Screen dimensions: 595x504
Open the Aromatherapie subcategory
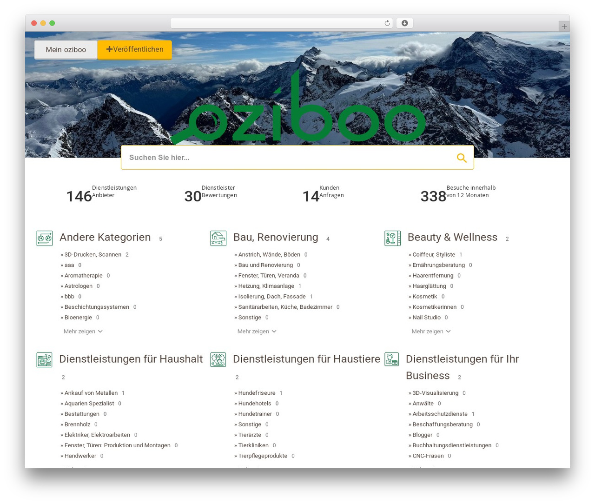tap(84, 276)
